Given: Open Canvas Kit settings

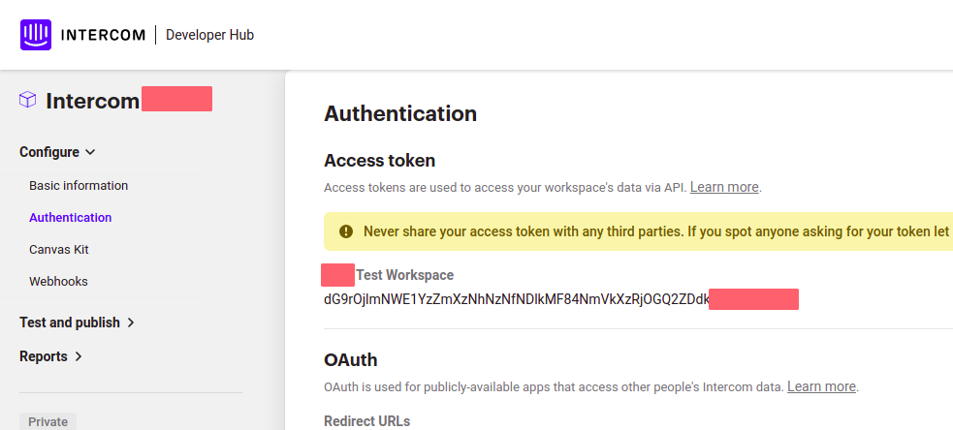Looking at the screenshot, I should pyautogui.click(x=59, y=250).
